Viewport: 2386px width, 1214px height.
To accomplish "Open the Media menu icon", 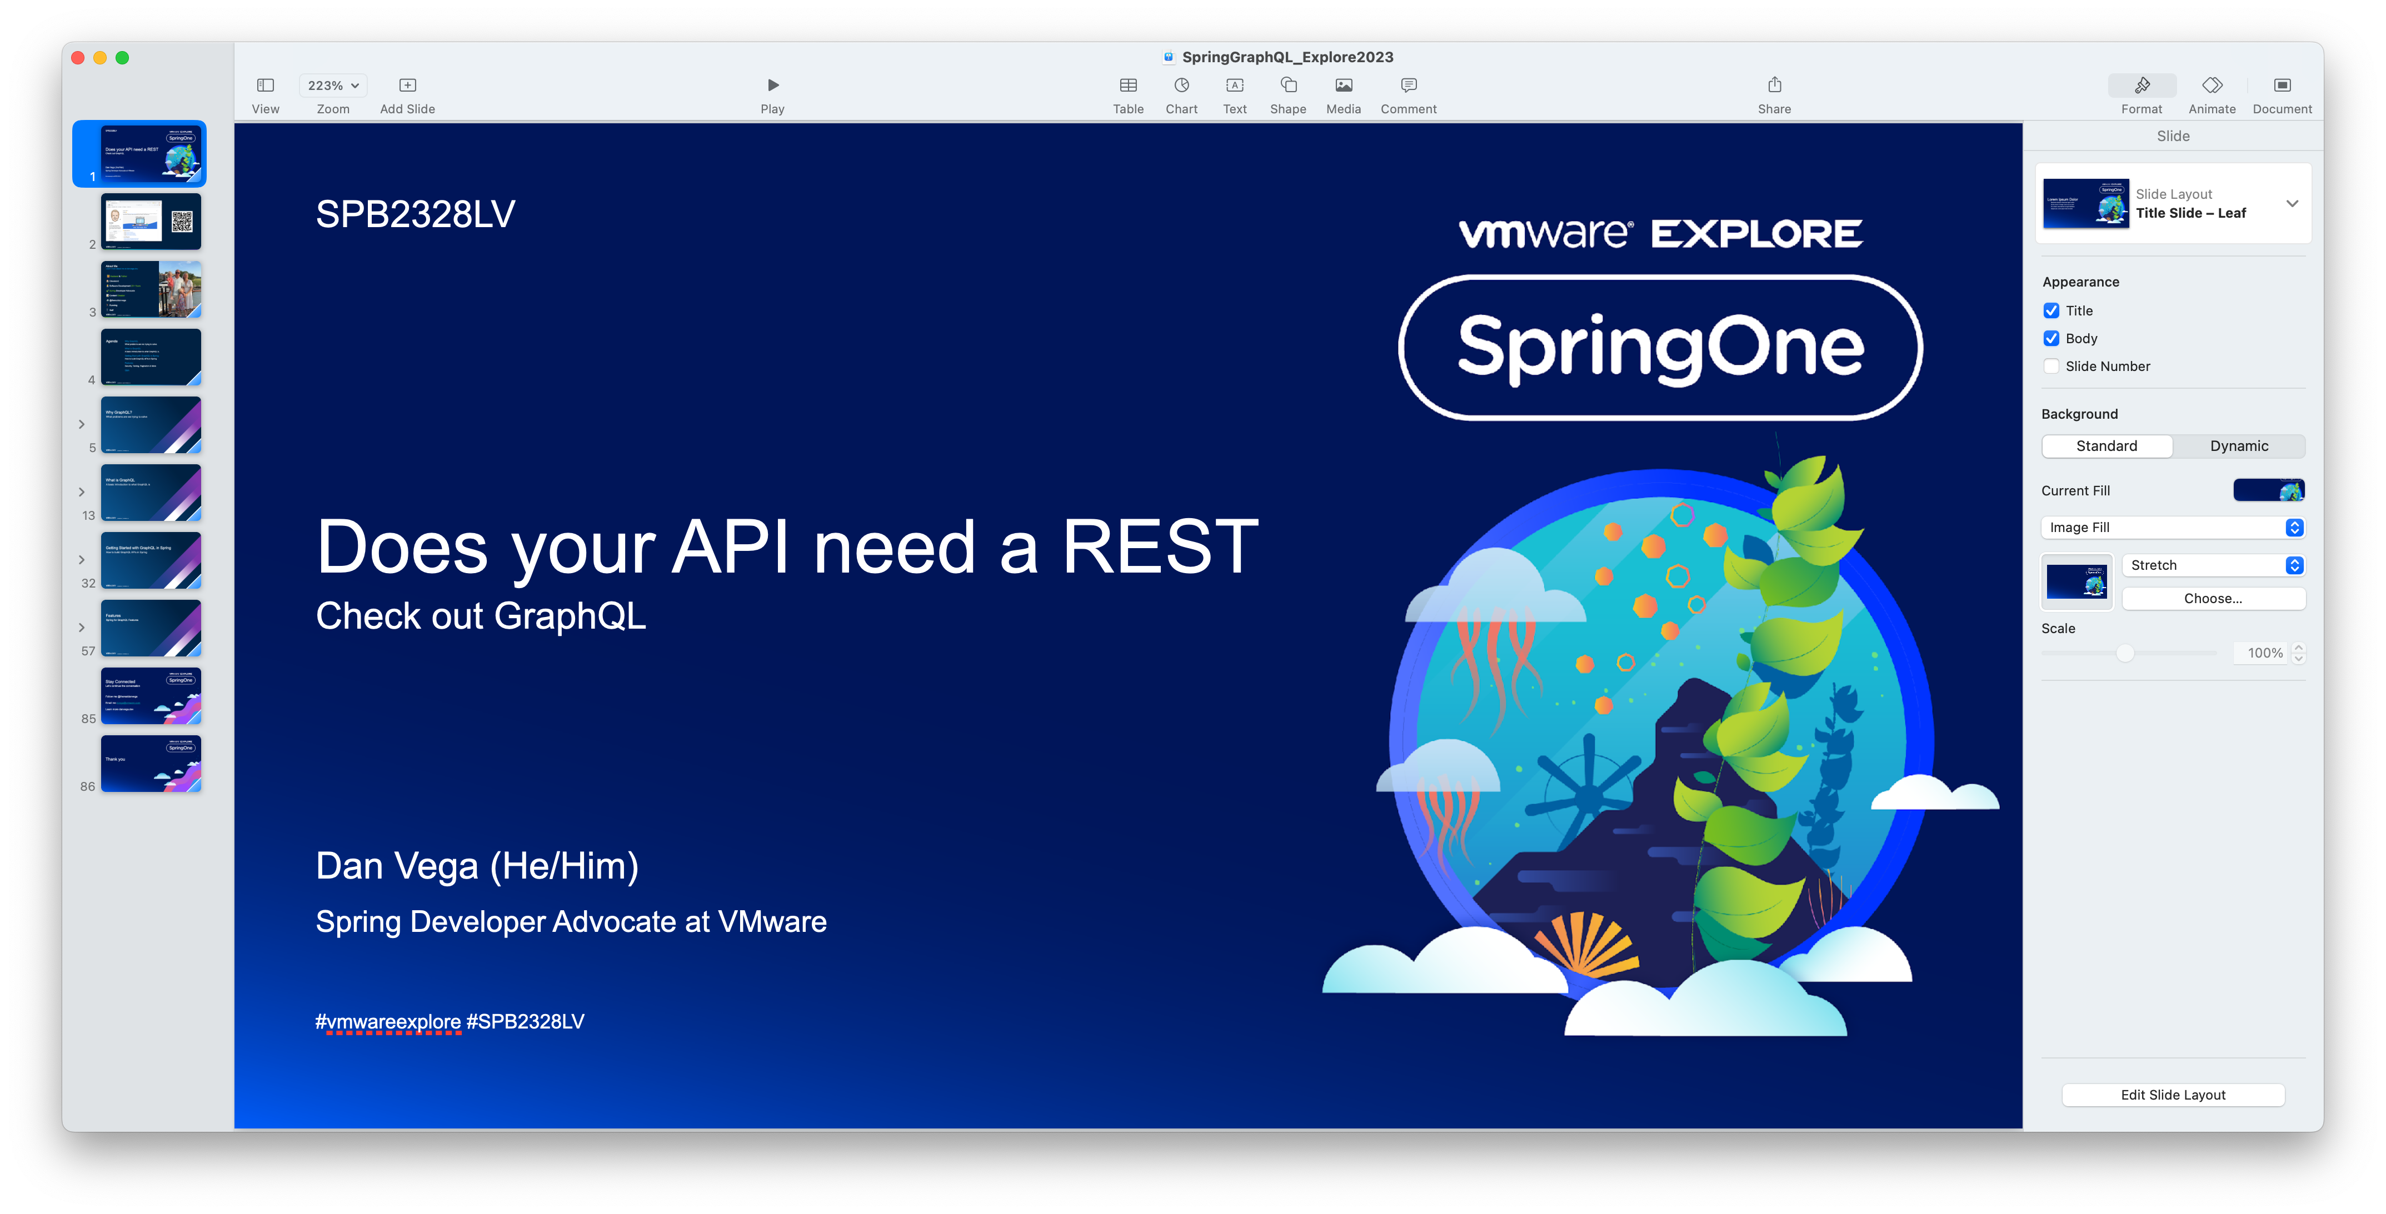I will (1343, 85).
